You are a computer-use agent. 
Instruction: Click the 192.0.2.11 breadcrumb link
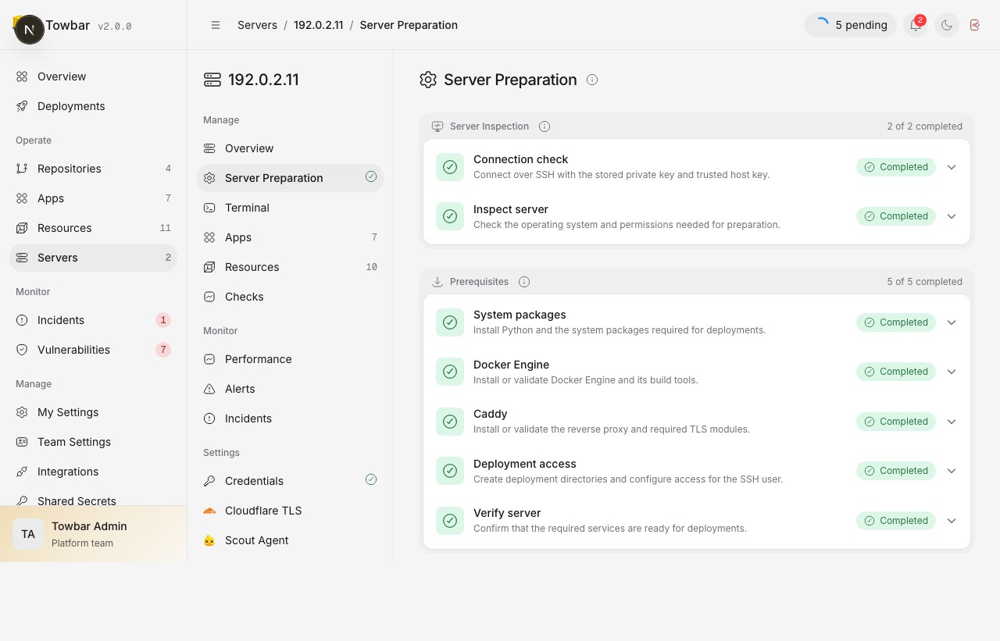(x=318, y=25)
